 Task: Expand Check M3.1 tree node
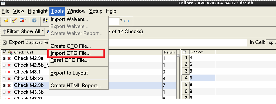(4, 72)
